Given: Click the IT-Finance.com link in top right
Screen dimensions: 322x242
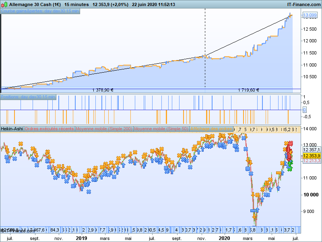Looking at the screenshot, I should click(x=304, y=4).
